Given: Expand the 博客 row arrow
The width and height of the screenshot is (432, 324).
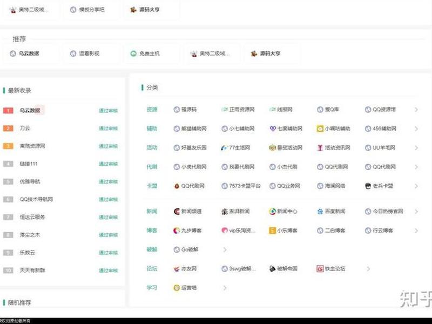Looking at the screenshot, I should pos(416,231).
